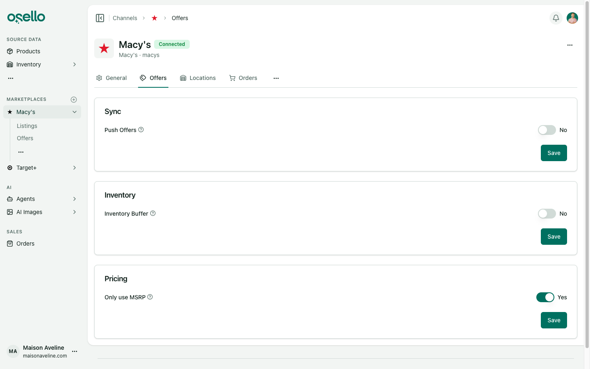Viewport: 590px width, 369px height.
Task: Save the Sync settings
Action: [554, 153]
